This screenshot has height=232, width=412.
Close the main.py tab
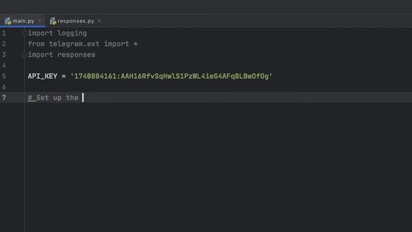[39, 21]
